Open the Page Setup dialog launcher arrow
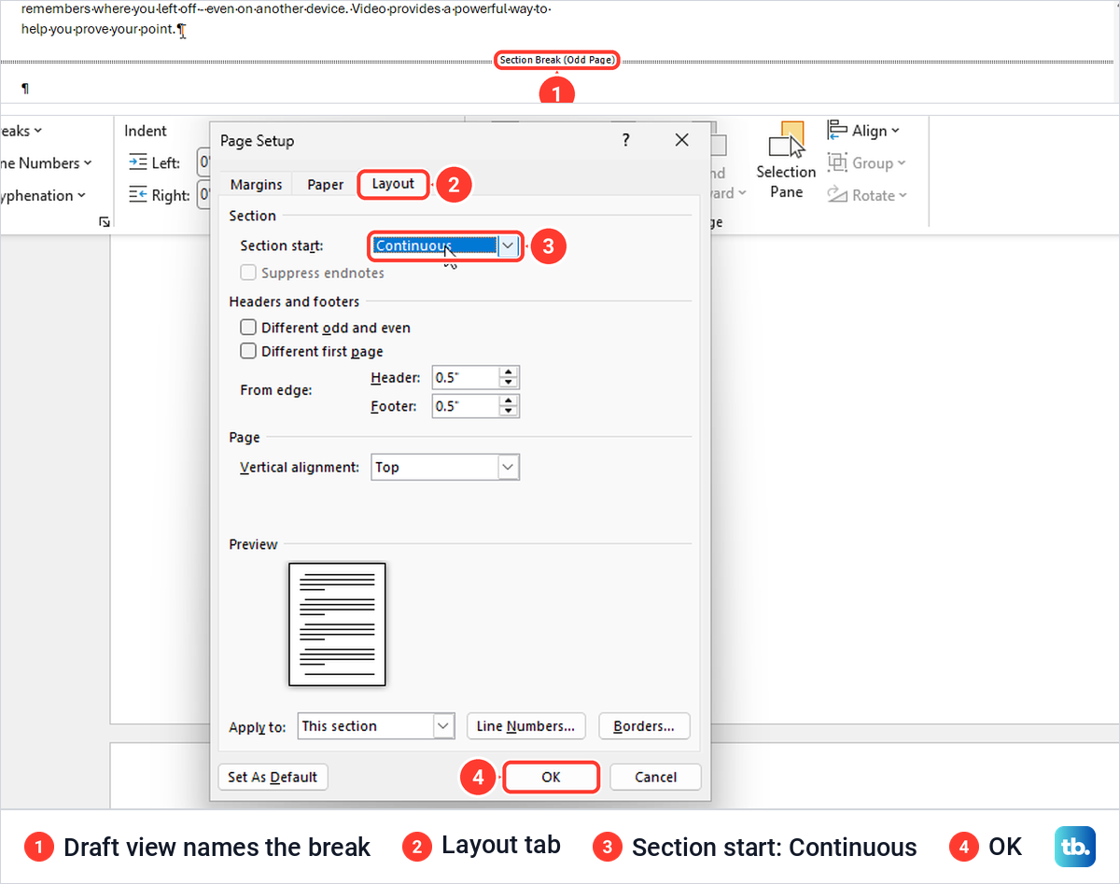Viewport: 1120px width, 884px height. 105,221
